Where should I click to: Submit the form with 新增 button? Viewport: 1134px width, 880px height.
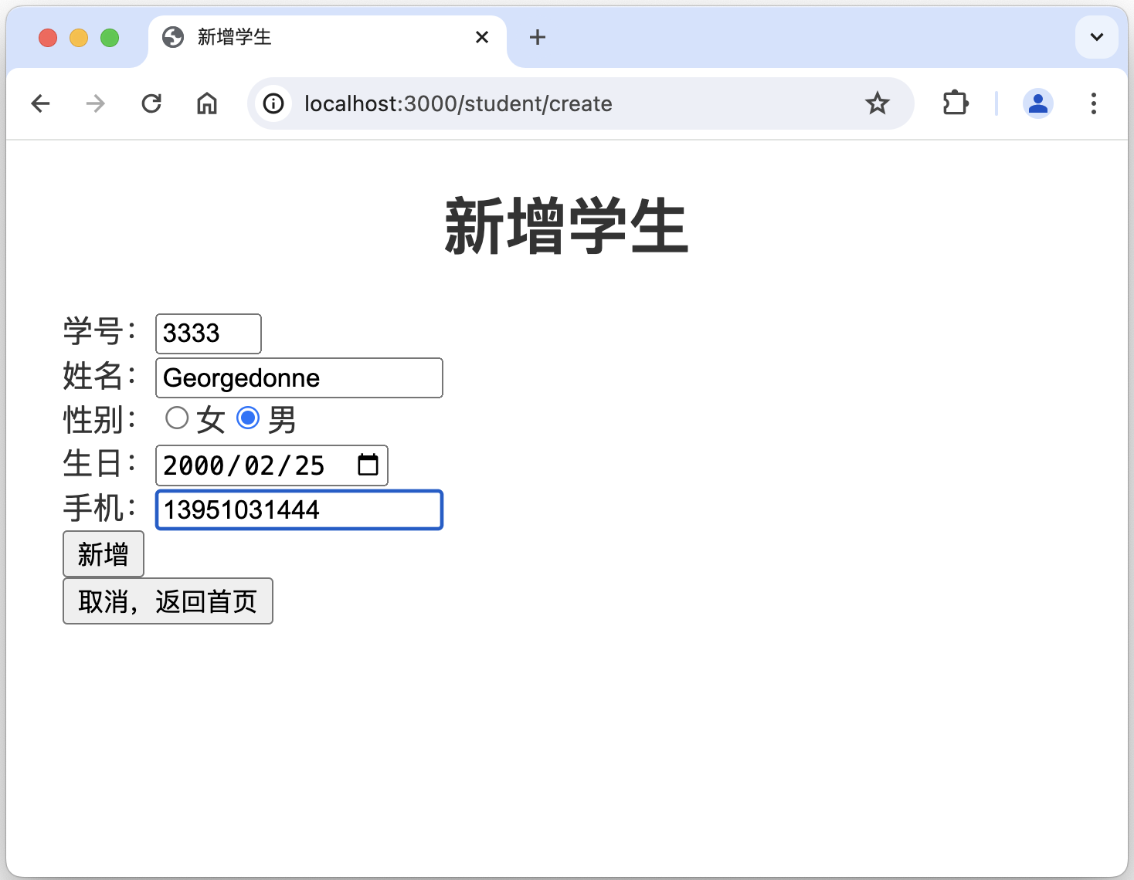(103, 554)
